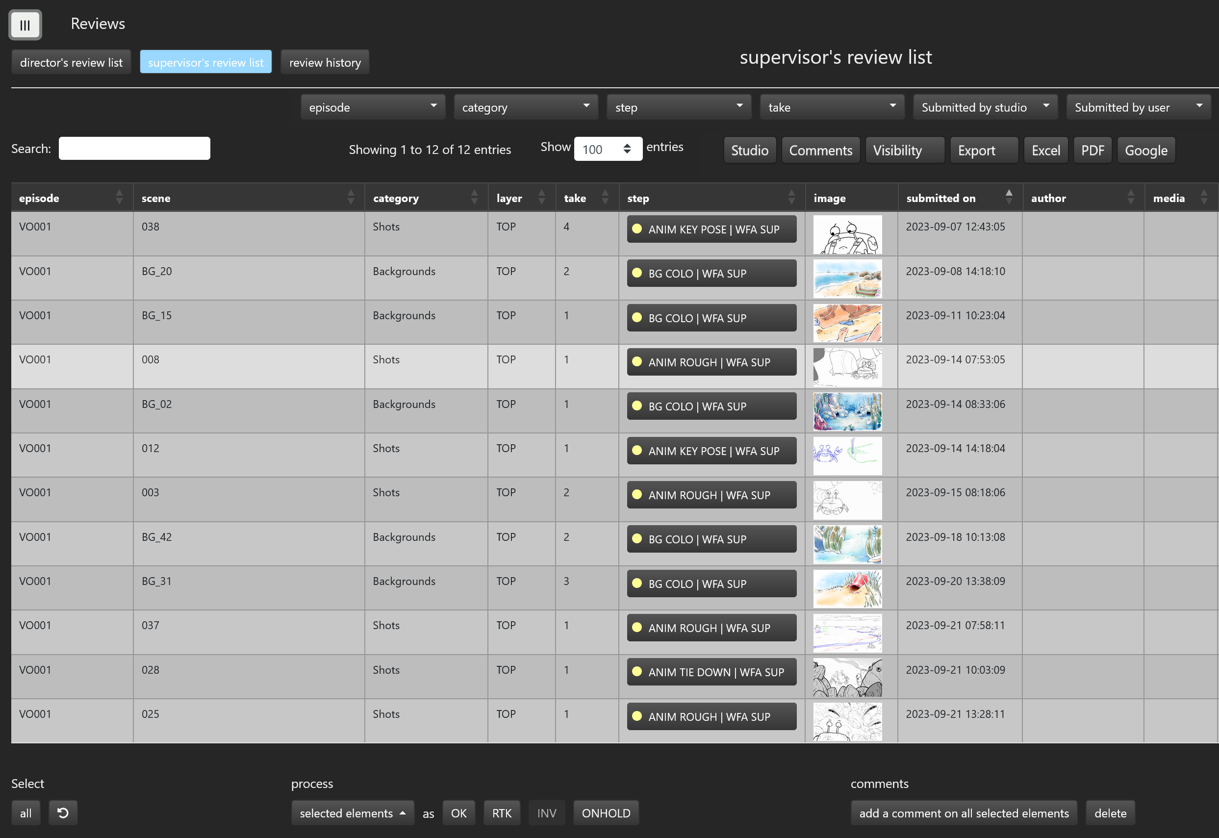Sort by the submitted on column arrow
The height and width of the screenshot is (838, 1219).
tap(1009, 197)
